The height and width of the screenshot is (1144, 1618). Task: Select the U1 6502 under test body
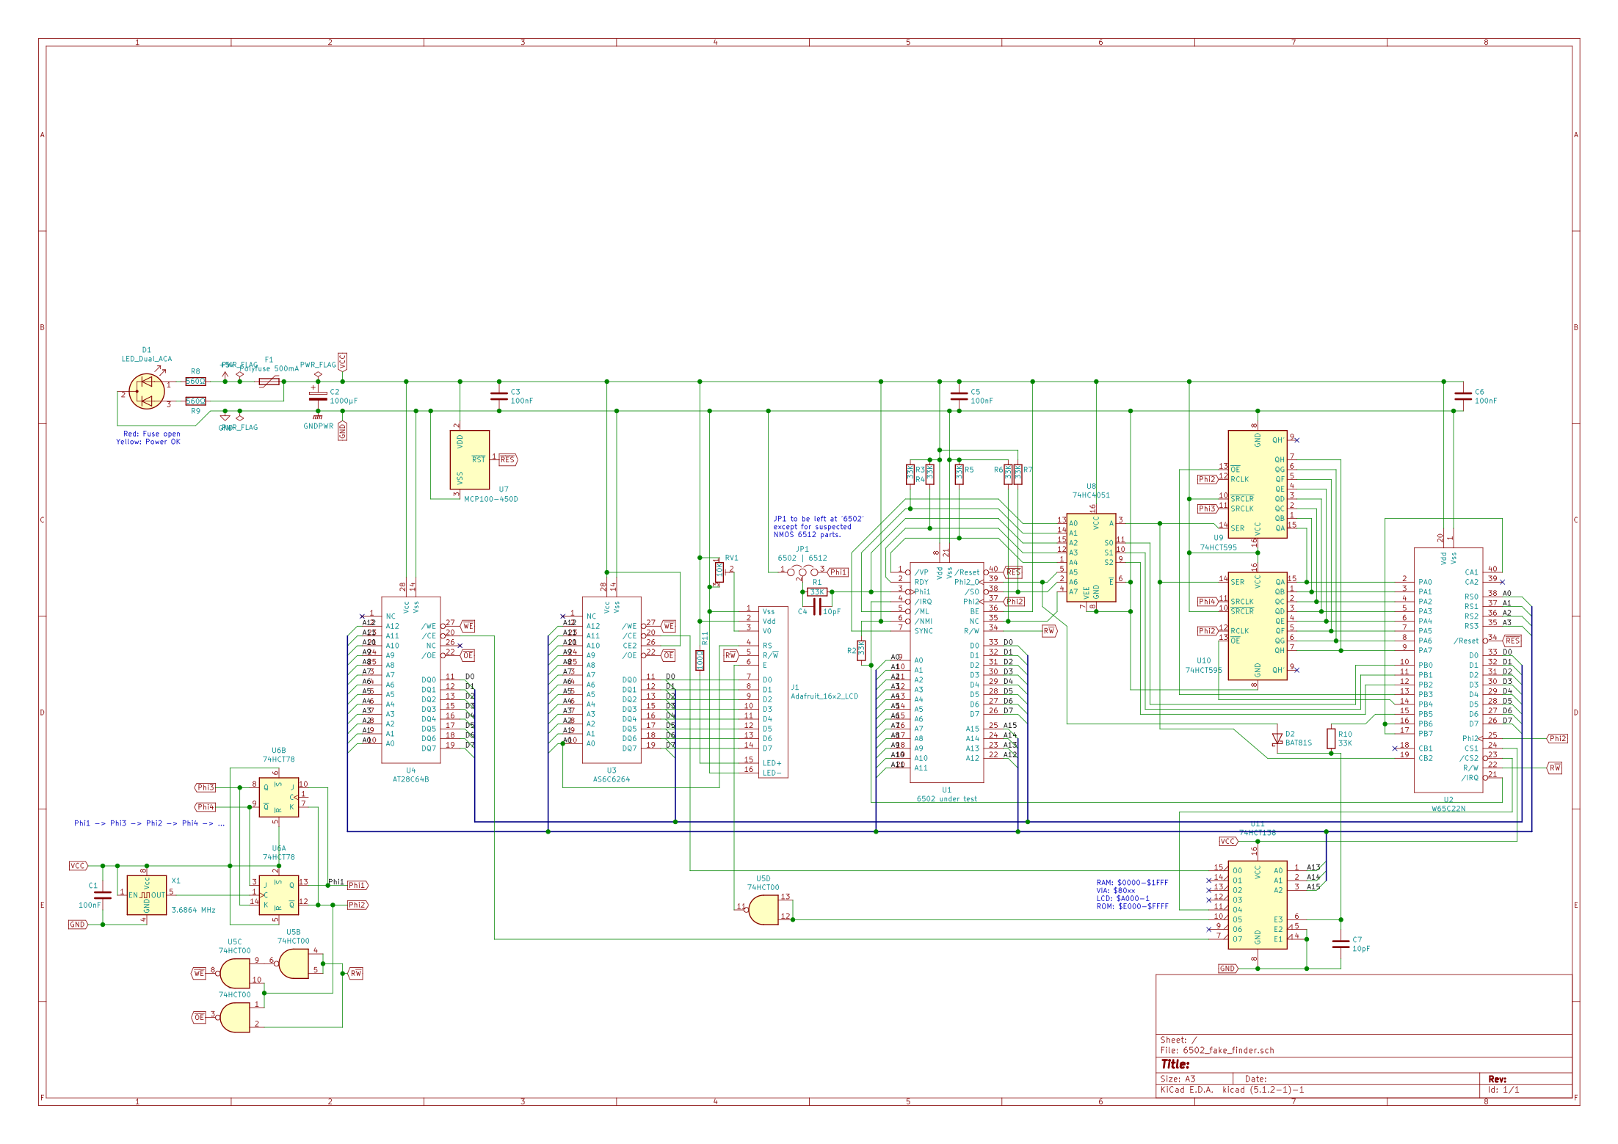tap(946, 672)
